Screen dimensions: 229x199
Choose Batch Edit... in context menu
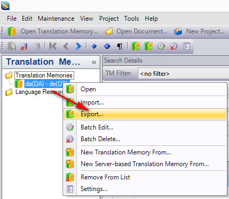tap(145, 127)
